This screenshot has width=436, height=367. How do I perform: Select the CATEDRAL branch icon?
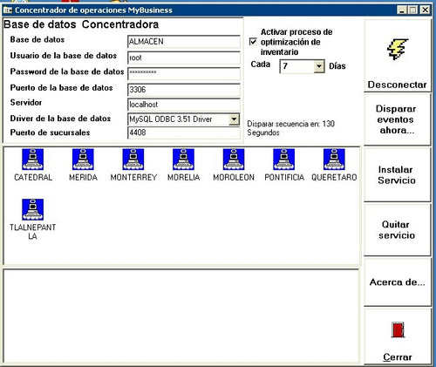tap(33, 160)
